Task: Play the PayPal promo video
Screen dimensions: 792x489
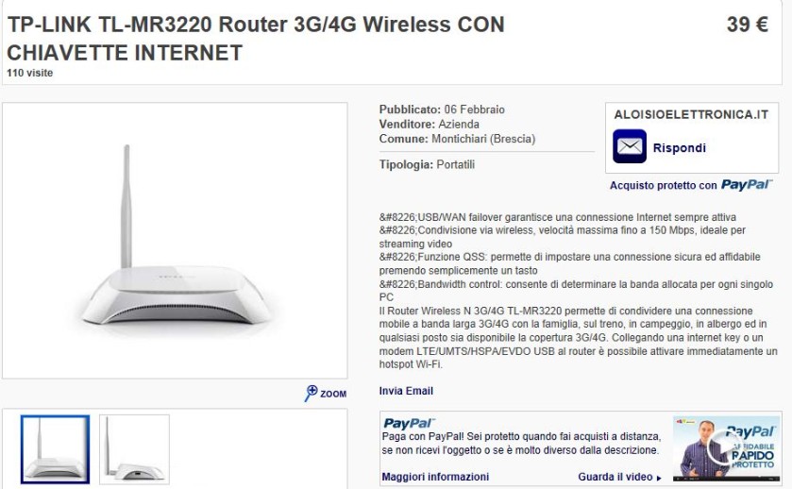Action: 726,448
